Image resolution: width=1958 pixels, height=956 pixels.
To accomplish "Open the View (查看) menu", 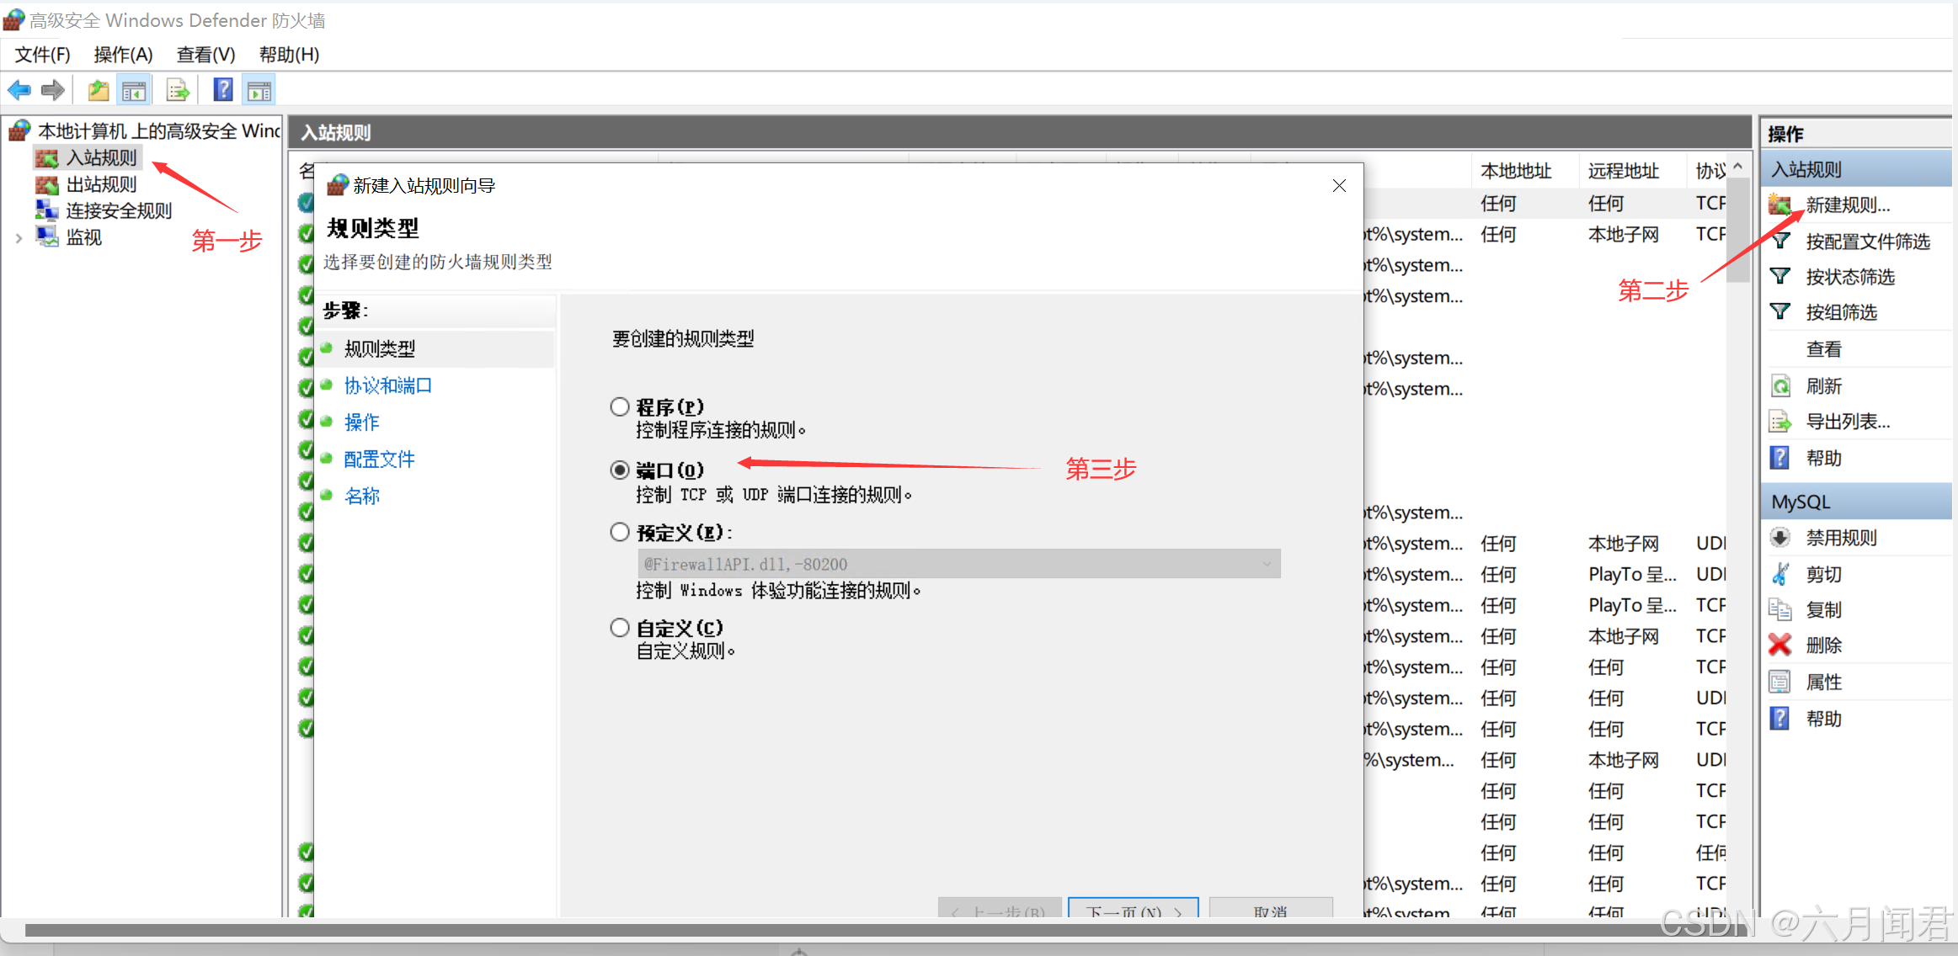I will pos(205,55).
